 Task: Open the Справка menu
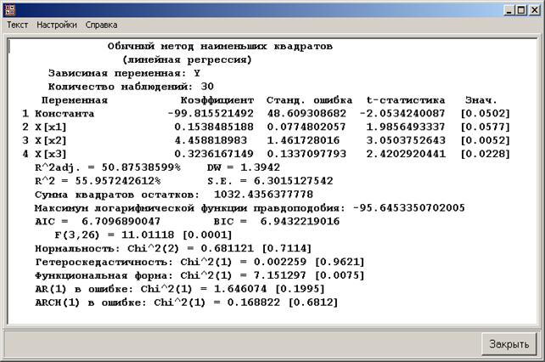click(x=101, y=25)
